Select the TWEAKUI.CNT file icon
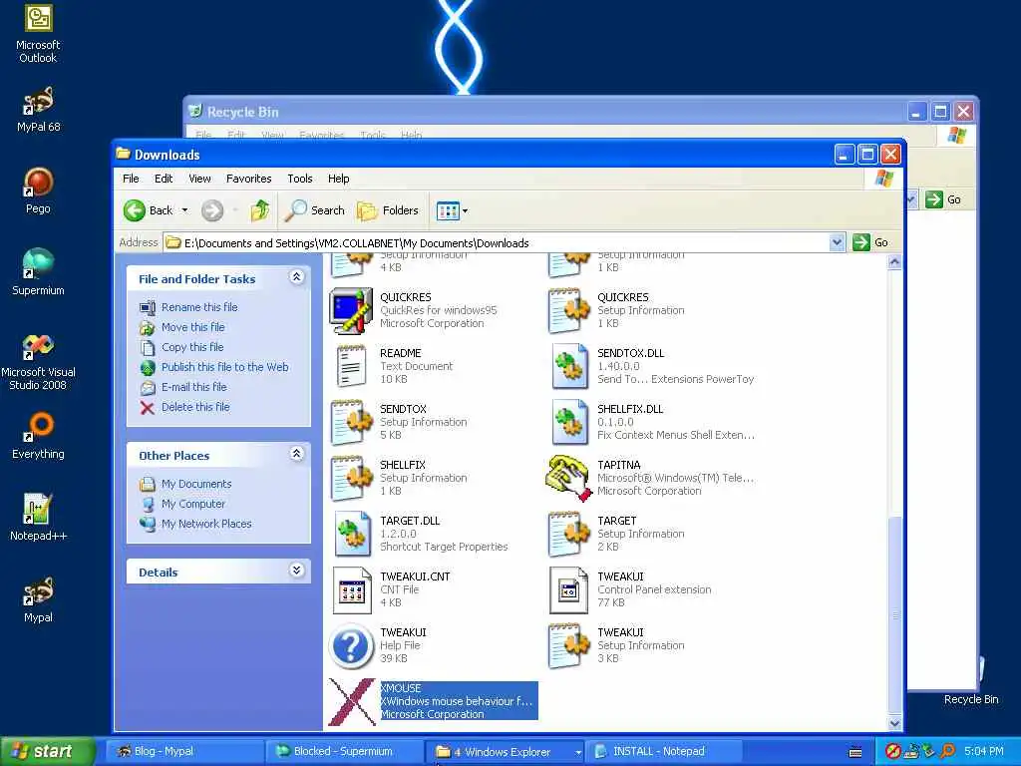1021x766 pixels. pos(352,590)
